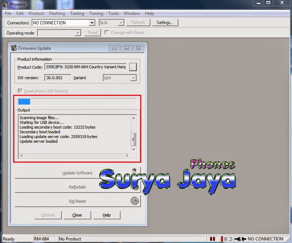The width and height of the screenshot is (292, 243).
Task: Click 'Update server loaded' output line
Action: [x=38, y=141]
